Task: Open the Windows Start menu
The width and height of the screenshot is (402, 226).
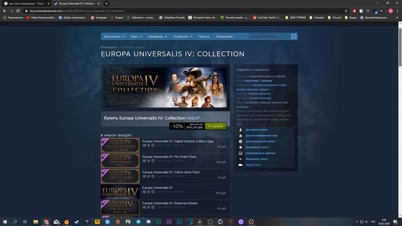Action: [4, 222]
